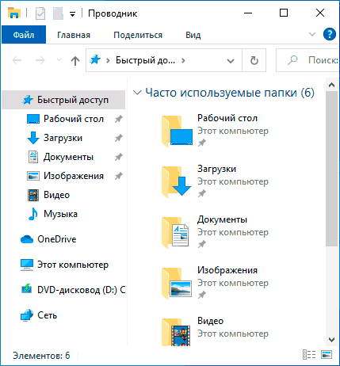Open the Customize Quick Access Toolbar dropdown
The width and height of the screenshot is (340, 366).
coord(72,13)
